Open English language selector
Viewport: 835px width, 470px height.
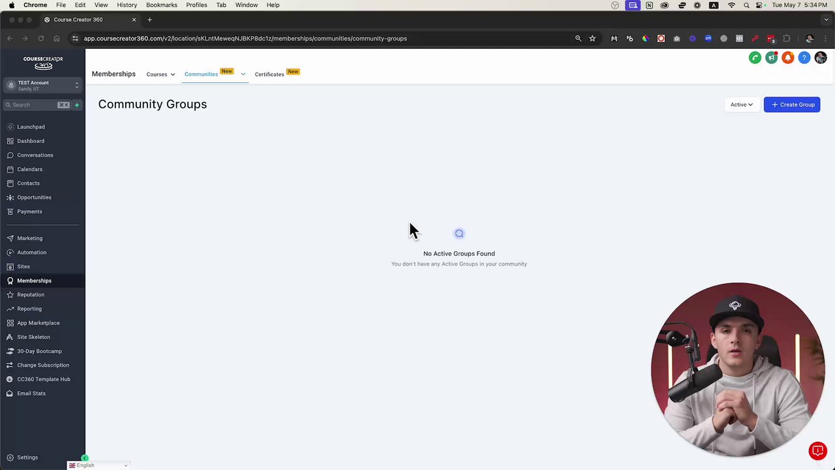click(98, 465)
